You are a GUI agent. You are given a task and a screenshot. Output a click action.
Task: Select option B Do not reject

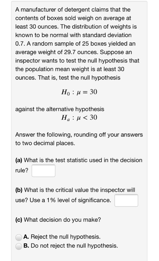[x=19, y=246]
